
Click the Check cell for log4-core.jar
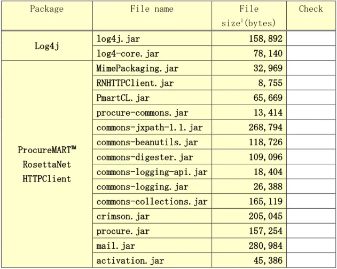click(x=311, y=53)
